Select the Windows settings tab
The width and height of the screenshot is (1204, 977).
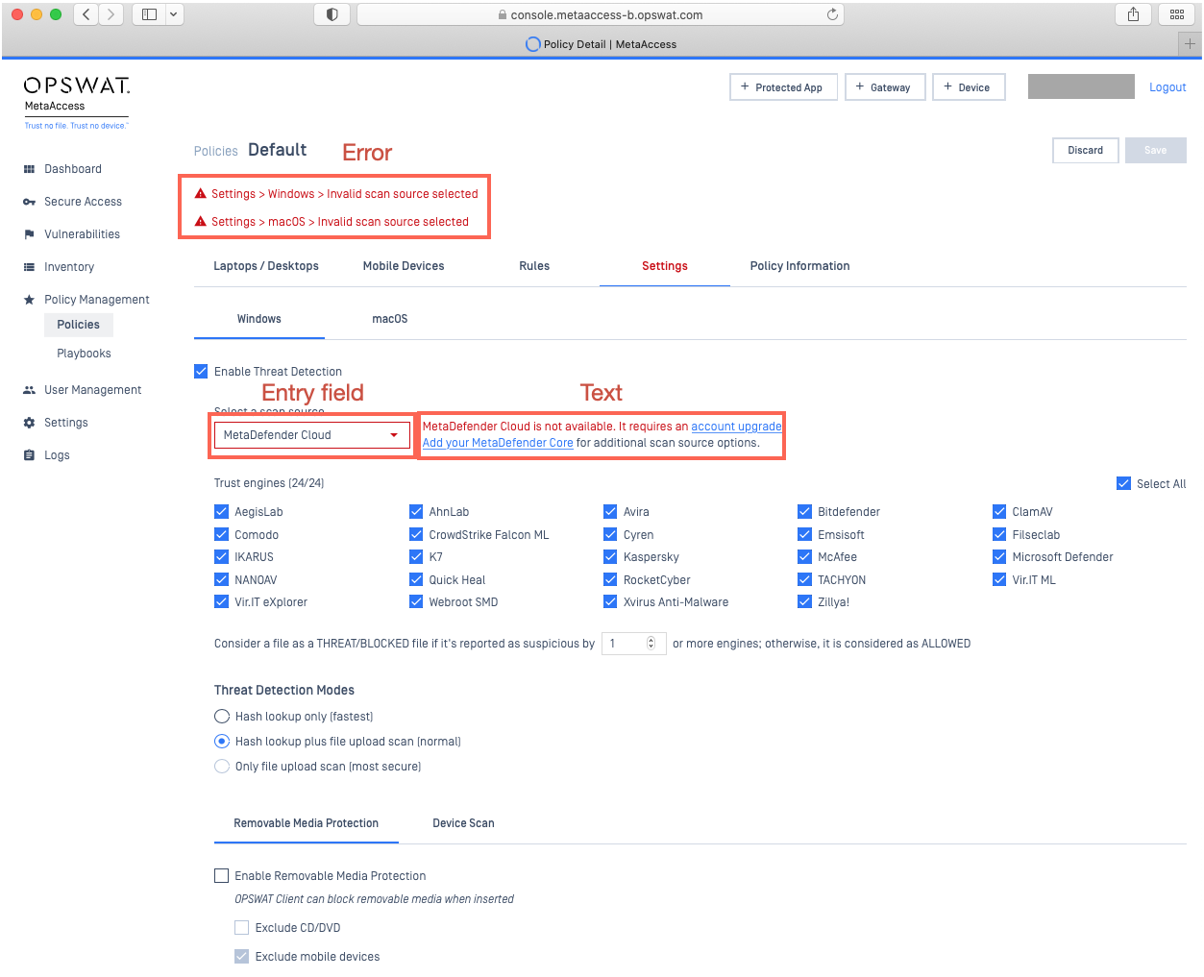point(259,319)
